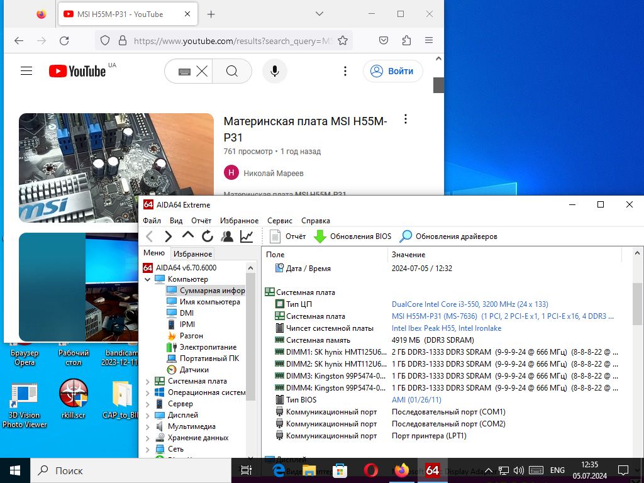Check for Обновления BIOS in AIDA64
Image resolution: width=644 pixels, height=483 pixels.
(352, 236)
